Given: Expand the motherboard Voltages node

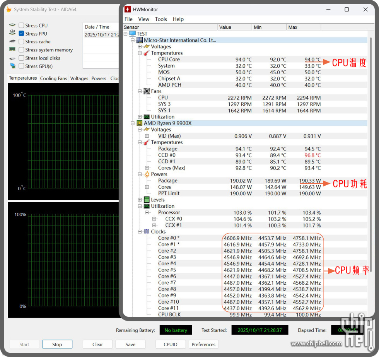Looking at the screenshot, I should click(x=140, y=46).
